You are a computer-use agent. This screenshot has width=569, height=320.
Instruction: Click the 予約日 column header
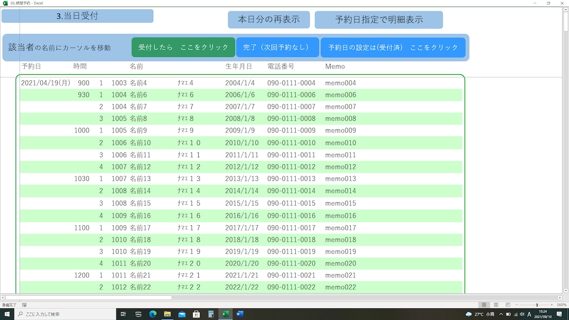click(31, 66)
